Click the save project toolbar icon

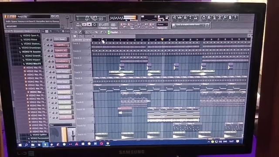209,17
